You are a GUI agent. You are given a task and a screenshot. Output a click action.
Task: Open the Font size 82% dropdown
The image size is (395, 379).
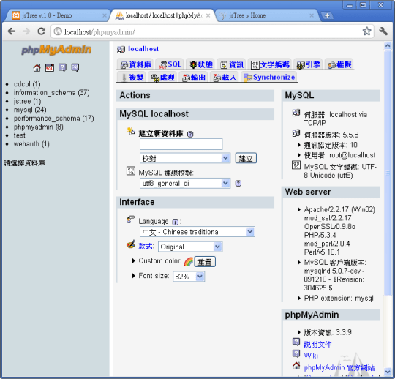click(189, 277)
